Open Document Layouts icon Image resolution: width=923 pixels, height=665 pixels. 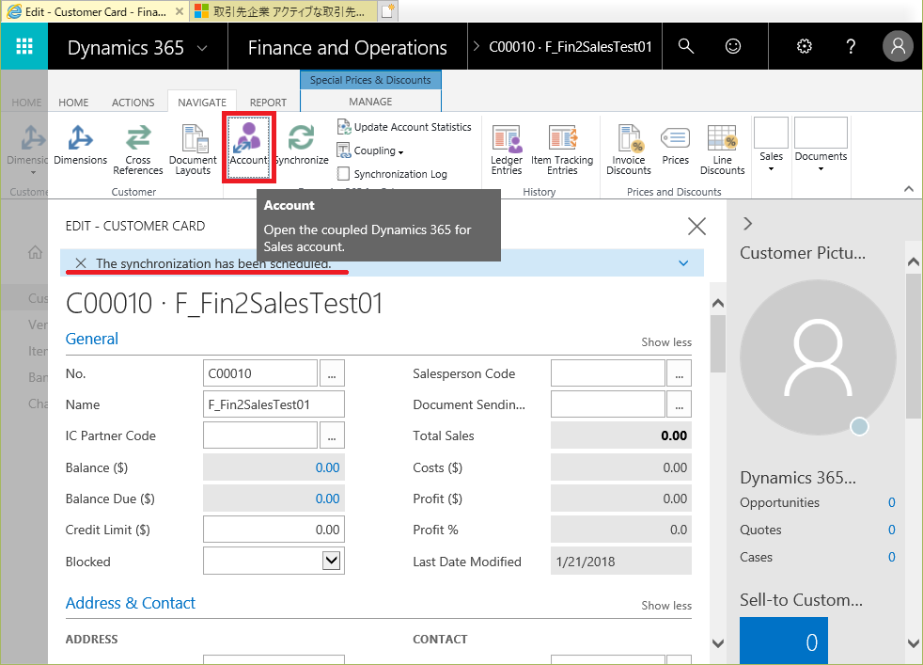point(193,150)
